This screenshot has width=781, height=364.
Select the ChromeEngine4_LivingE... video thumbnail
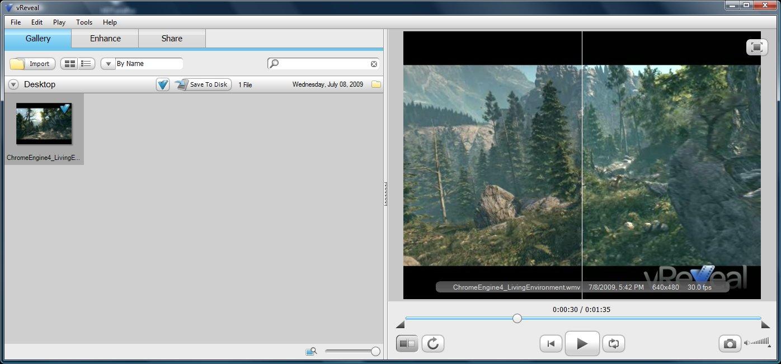point(44,123)
